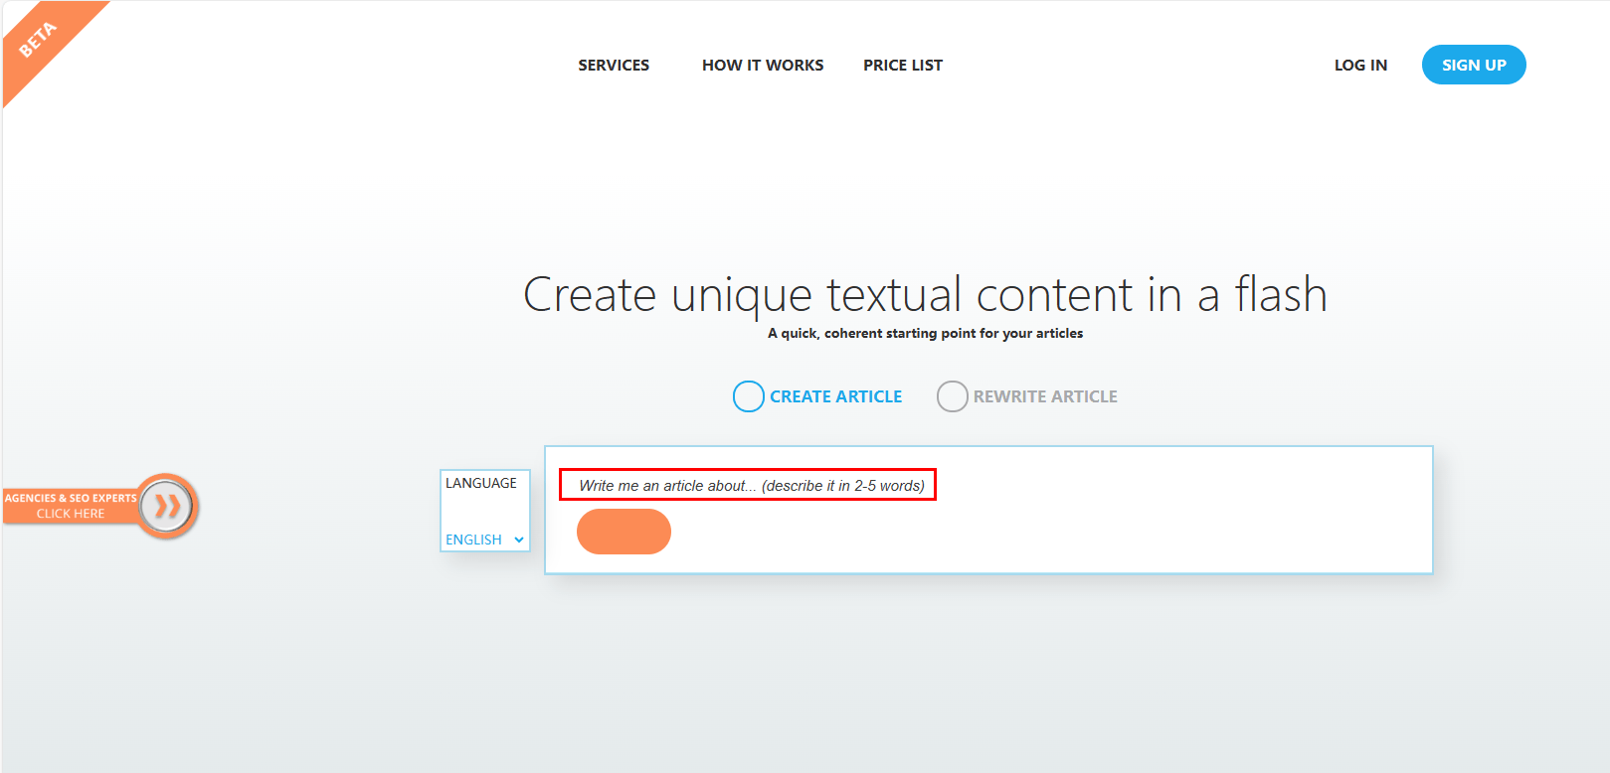Open the PRICE LIST page
The image size is (1610, 773).
click(902, 66)
